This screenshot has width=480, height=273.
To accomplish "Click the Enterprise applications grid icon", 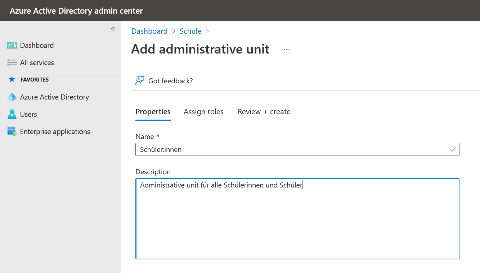I will [12, 131].
